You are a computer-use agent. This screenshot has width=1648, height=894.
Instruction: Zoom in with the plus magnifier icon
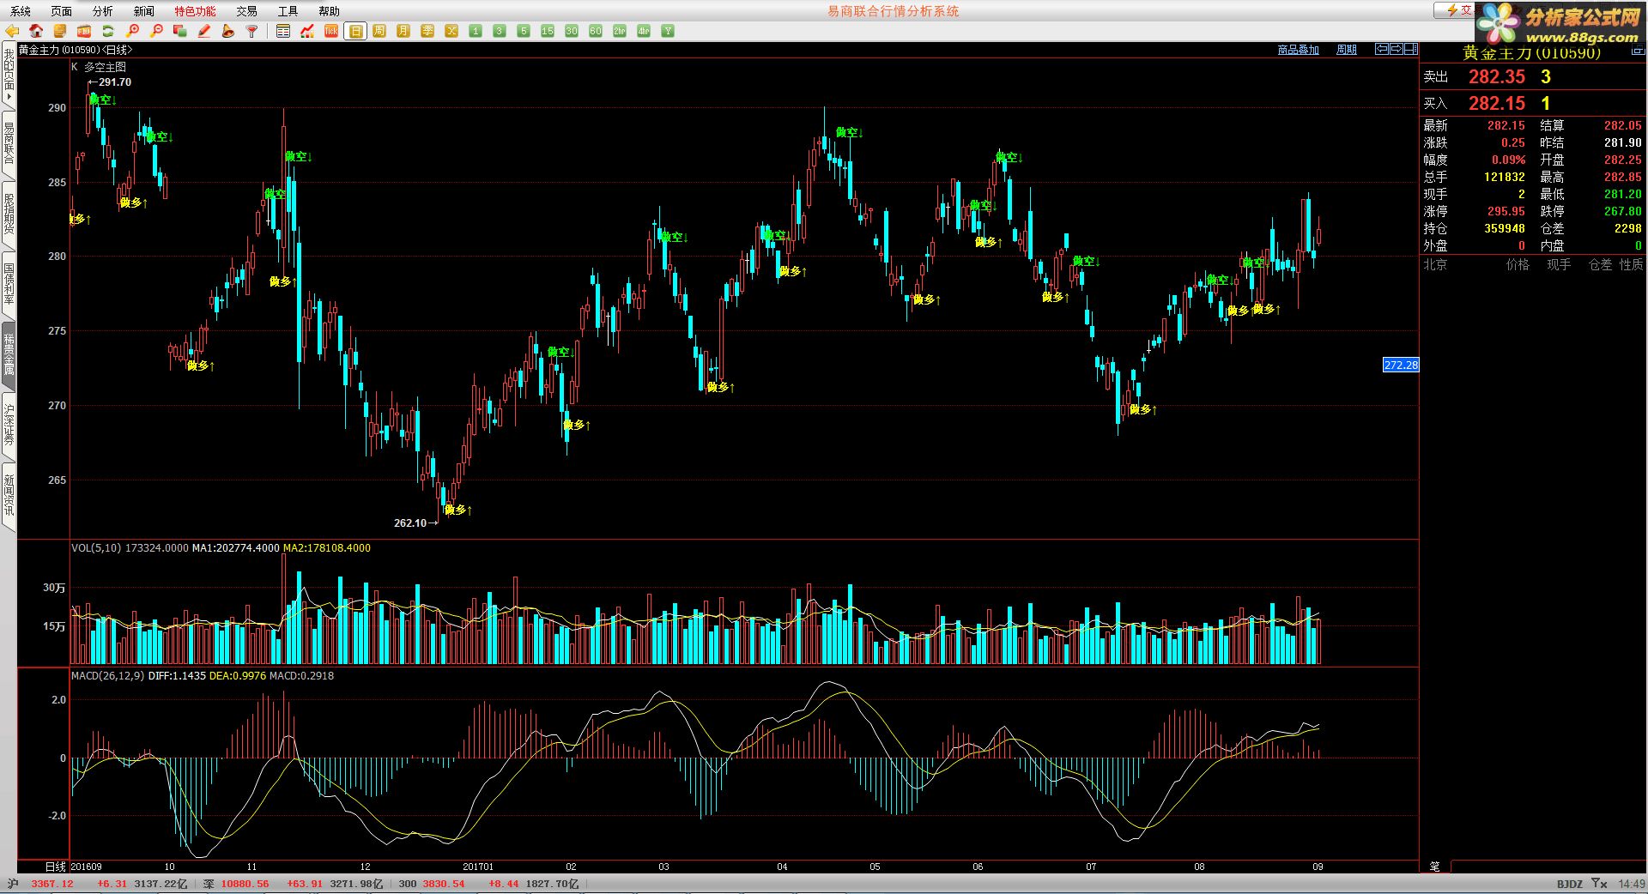132,31
